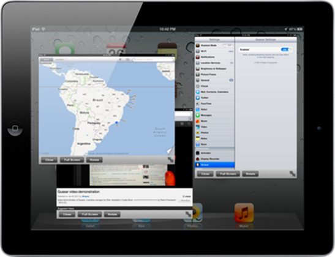
Task: Click Full Screen on the Maps window
Action: pos(72,160)
